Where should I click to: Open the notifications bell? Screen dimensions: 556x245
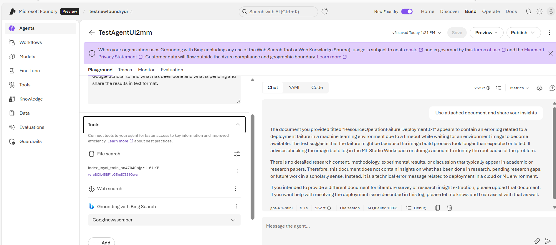coord(528,11)
